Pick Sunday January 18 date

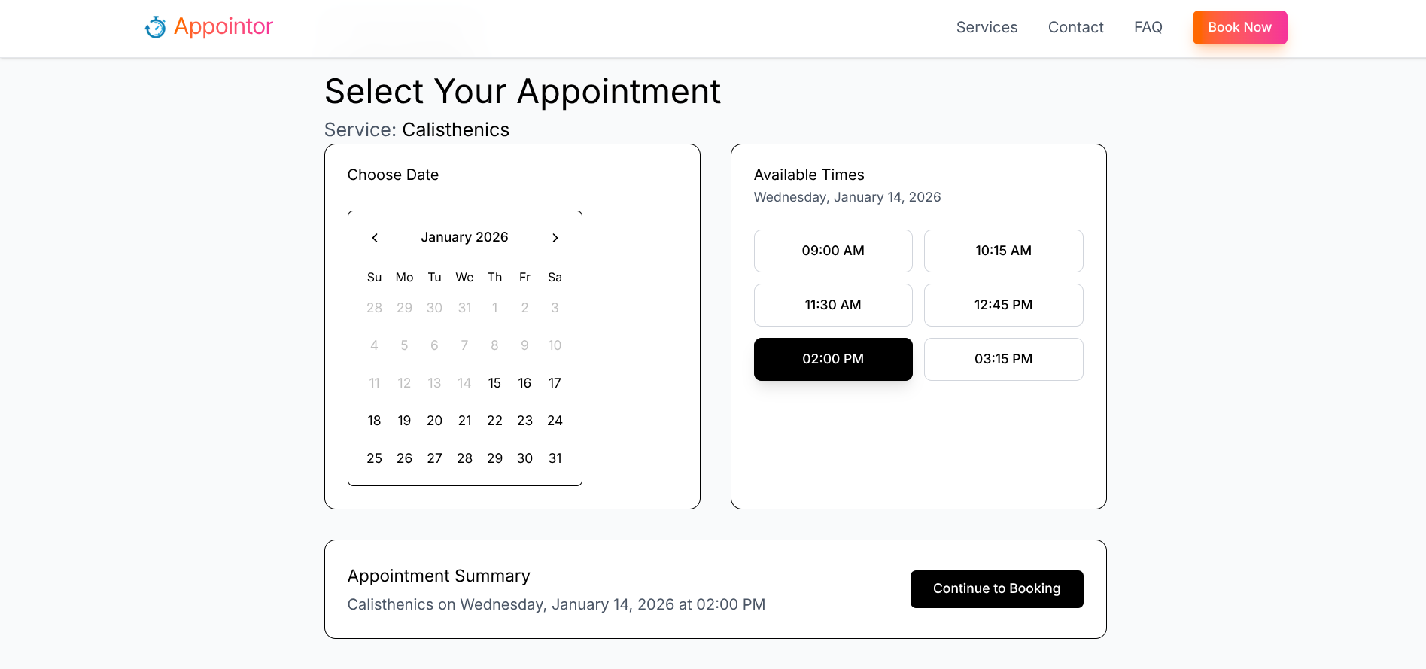(x=374, y=421)
